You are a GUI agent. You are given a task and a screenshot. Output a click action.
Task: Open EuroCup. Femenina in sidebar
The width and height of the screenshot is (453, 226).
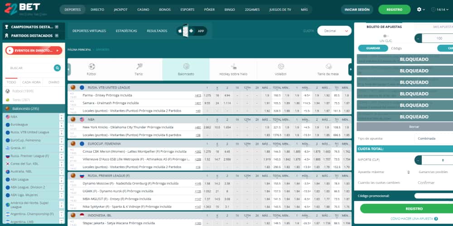26,141
